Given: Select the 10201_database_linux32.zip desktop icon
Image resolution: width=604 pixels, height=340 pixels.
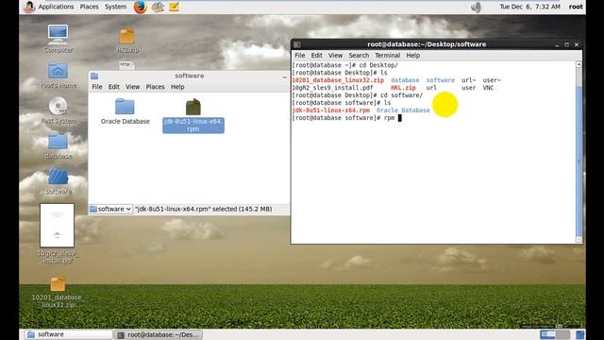Looking at the screenshot, I should [58, 292].
